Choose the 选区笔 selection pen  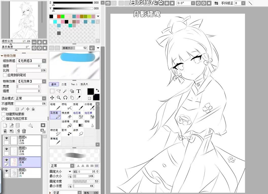coord(78,115)
